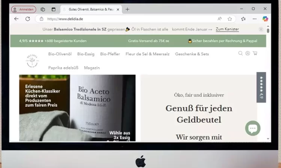Go to Delidia logo homepage
Viewport: 281px width, 168px height.
[x=32, y=61]
